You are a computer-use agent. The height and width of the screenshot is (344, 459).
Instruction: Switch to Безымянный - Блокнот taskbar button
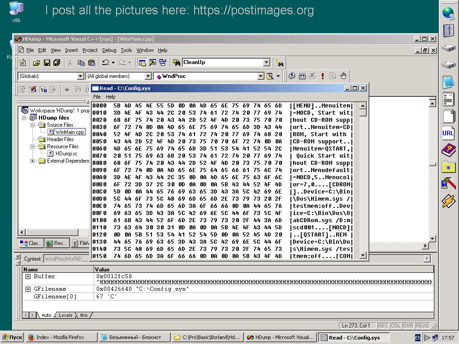(x=134, y=337)
